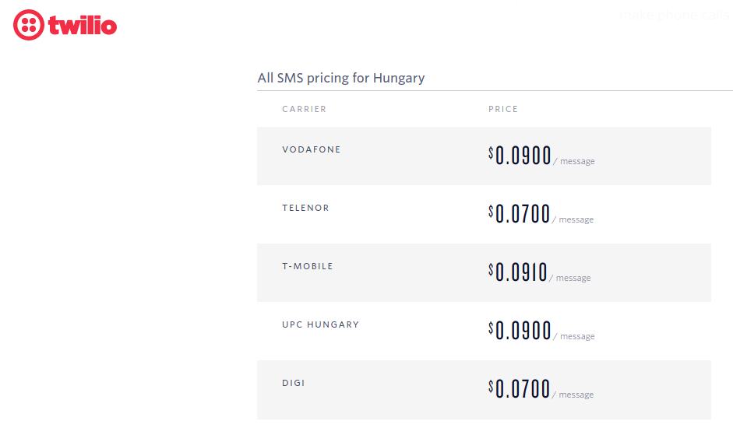
Task: Click '/ message' label beside Vodafone price
Action: 574,161
